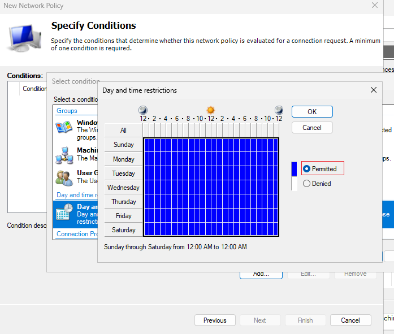
Task: Click the All row header button
Action: coord(123,131)
